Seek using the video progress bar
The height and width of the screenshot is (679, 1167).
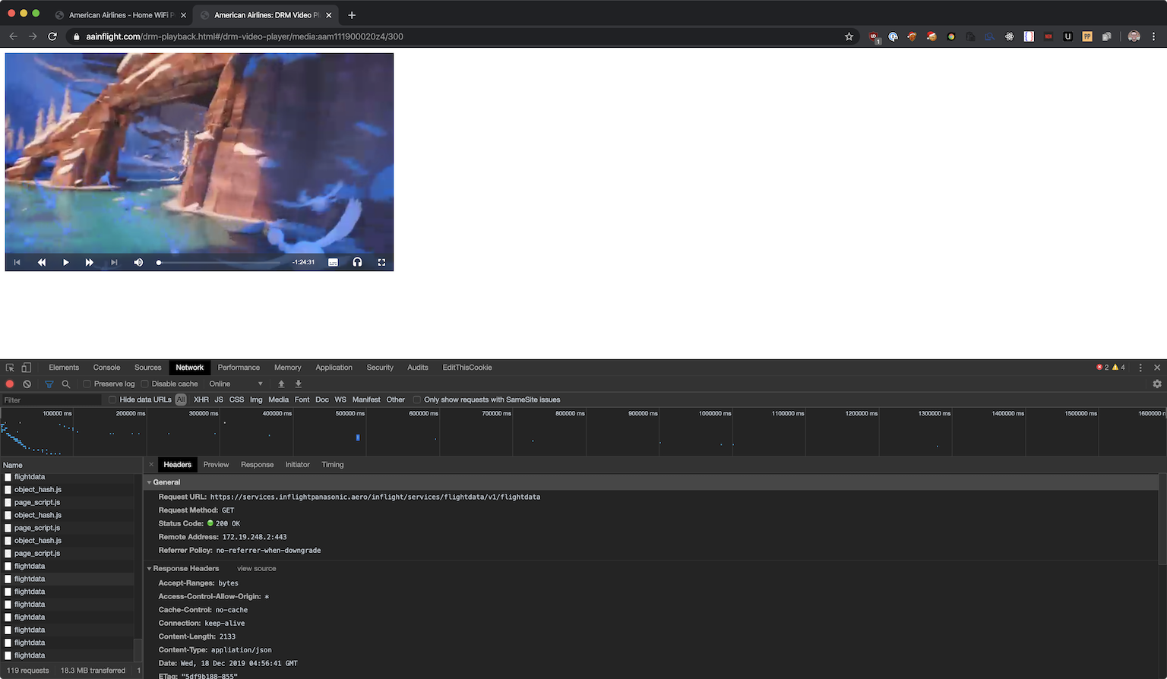click(220, 262)
